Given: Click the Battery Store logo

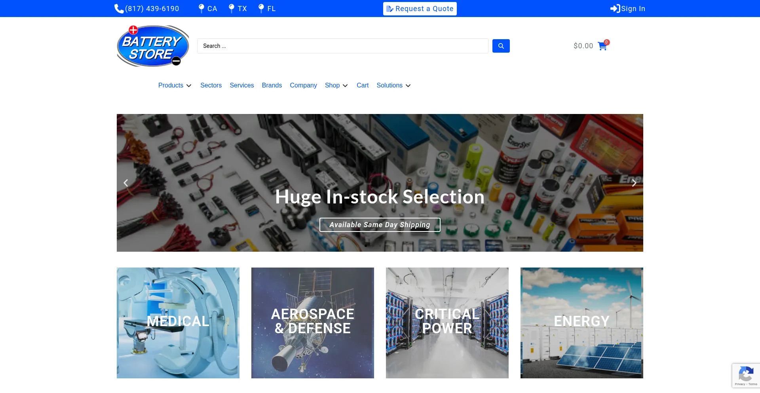Looking at the screenshot, I should [153, 46].
